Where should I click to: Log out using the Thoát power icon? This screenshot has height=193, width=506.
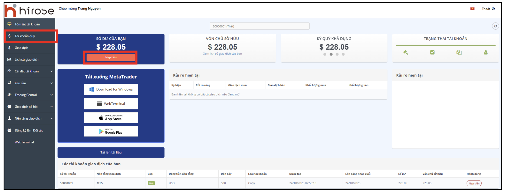(x=493, y=9)
